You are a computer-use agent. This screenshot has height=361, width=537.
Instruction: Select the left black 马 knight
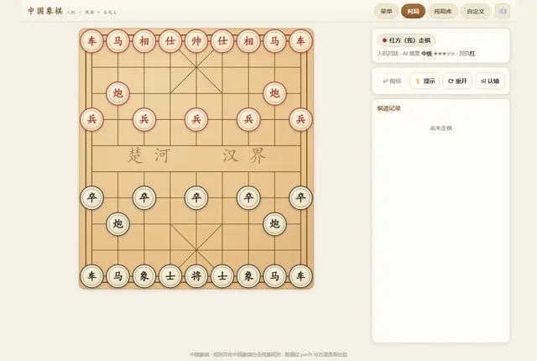pos(117,276)
